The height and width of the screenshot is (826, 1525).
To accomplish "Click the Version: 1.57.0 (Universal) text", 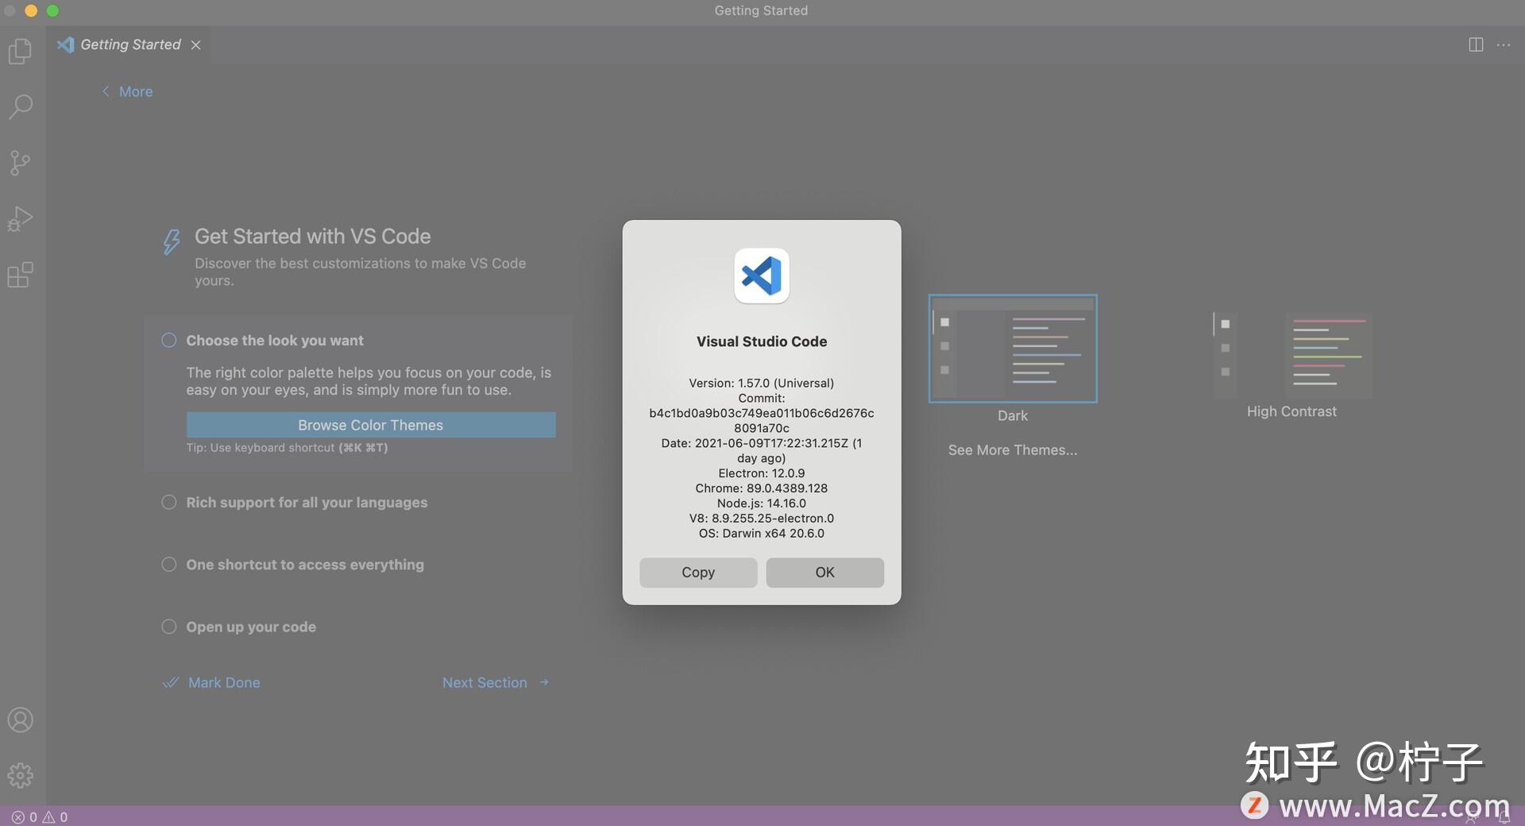I will [x=762, y=383].
